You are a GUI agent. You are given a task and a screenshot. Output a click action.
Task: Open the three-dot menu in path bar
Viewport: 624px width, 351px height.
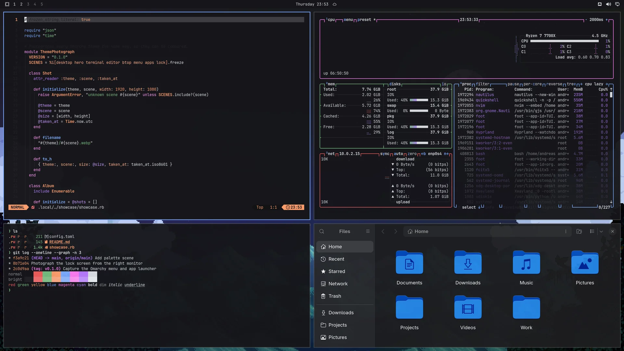566,231
